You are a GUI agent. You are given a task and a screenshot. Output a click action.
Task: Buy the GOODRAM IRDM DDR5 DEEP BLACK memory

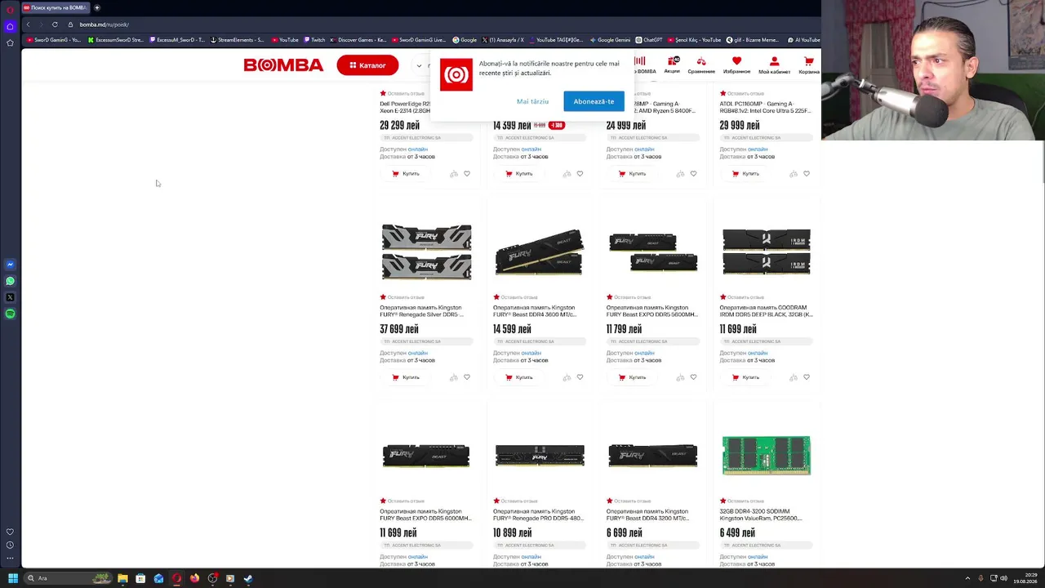[x=746, y=377]
